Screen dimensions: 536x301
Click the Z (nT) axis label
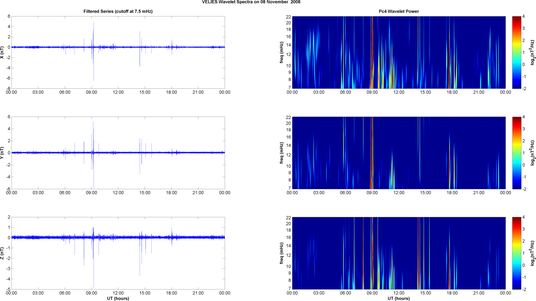(2, 253)
